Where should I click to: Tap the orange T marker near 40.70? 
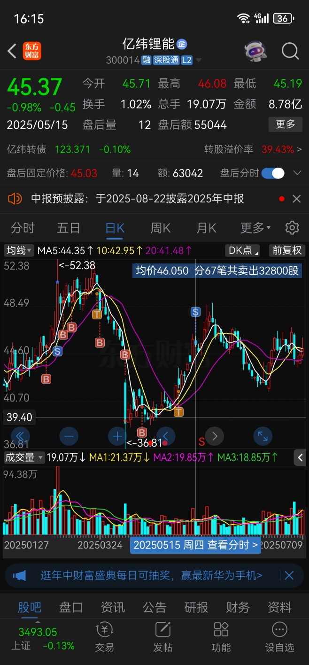[178, 412]
